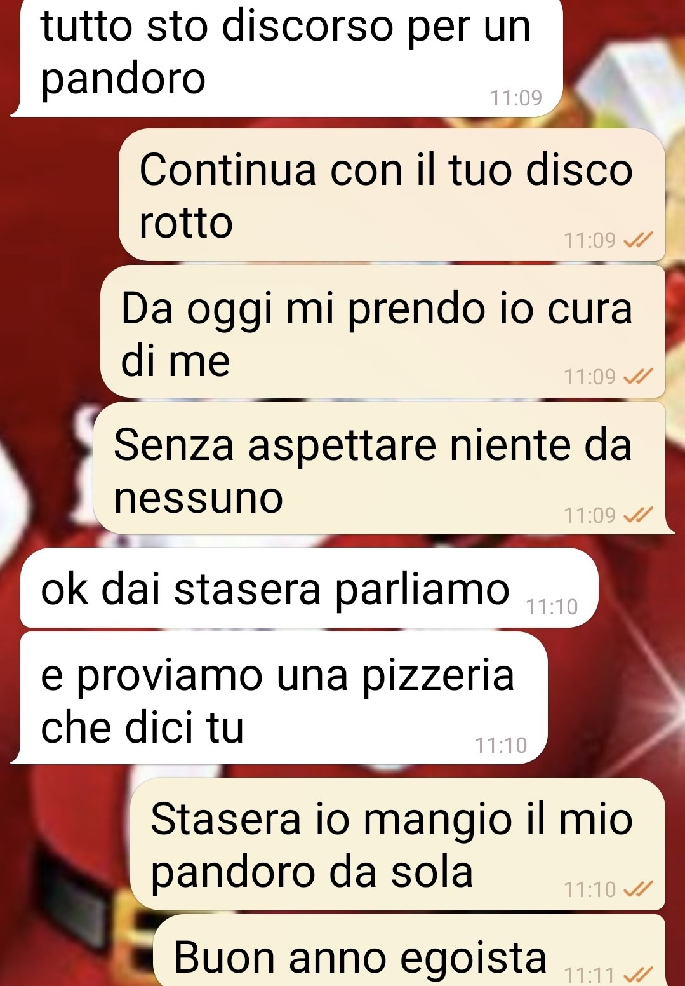The height and width of the screenshot is (986, 685).
Task: Tap the read ticks on 'Senza aspettare niente da nessuno'
Action: point(638,515)
